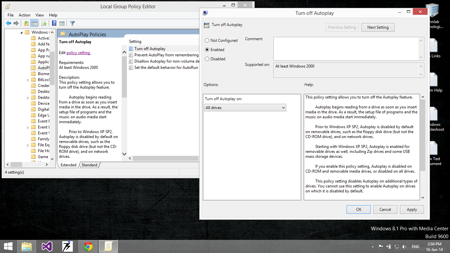Click the Up one level folder icon
This screenshot has width=450, height=253.
26,23
